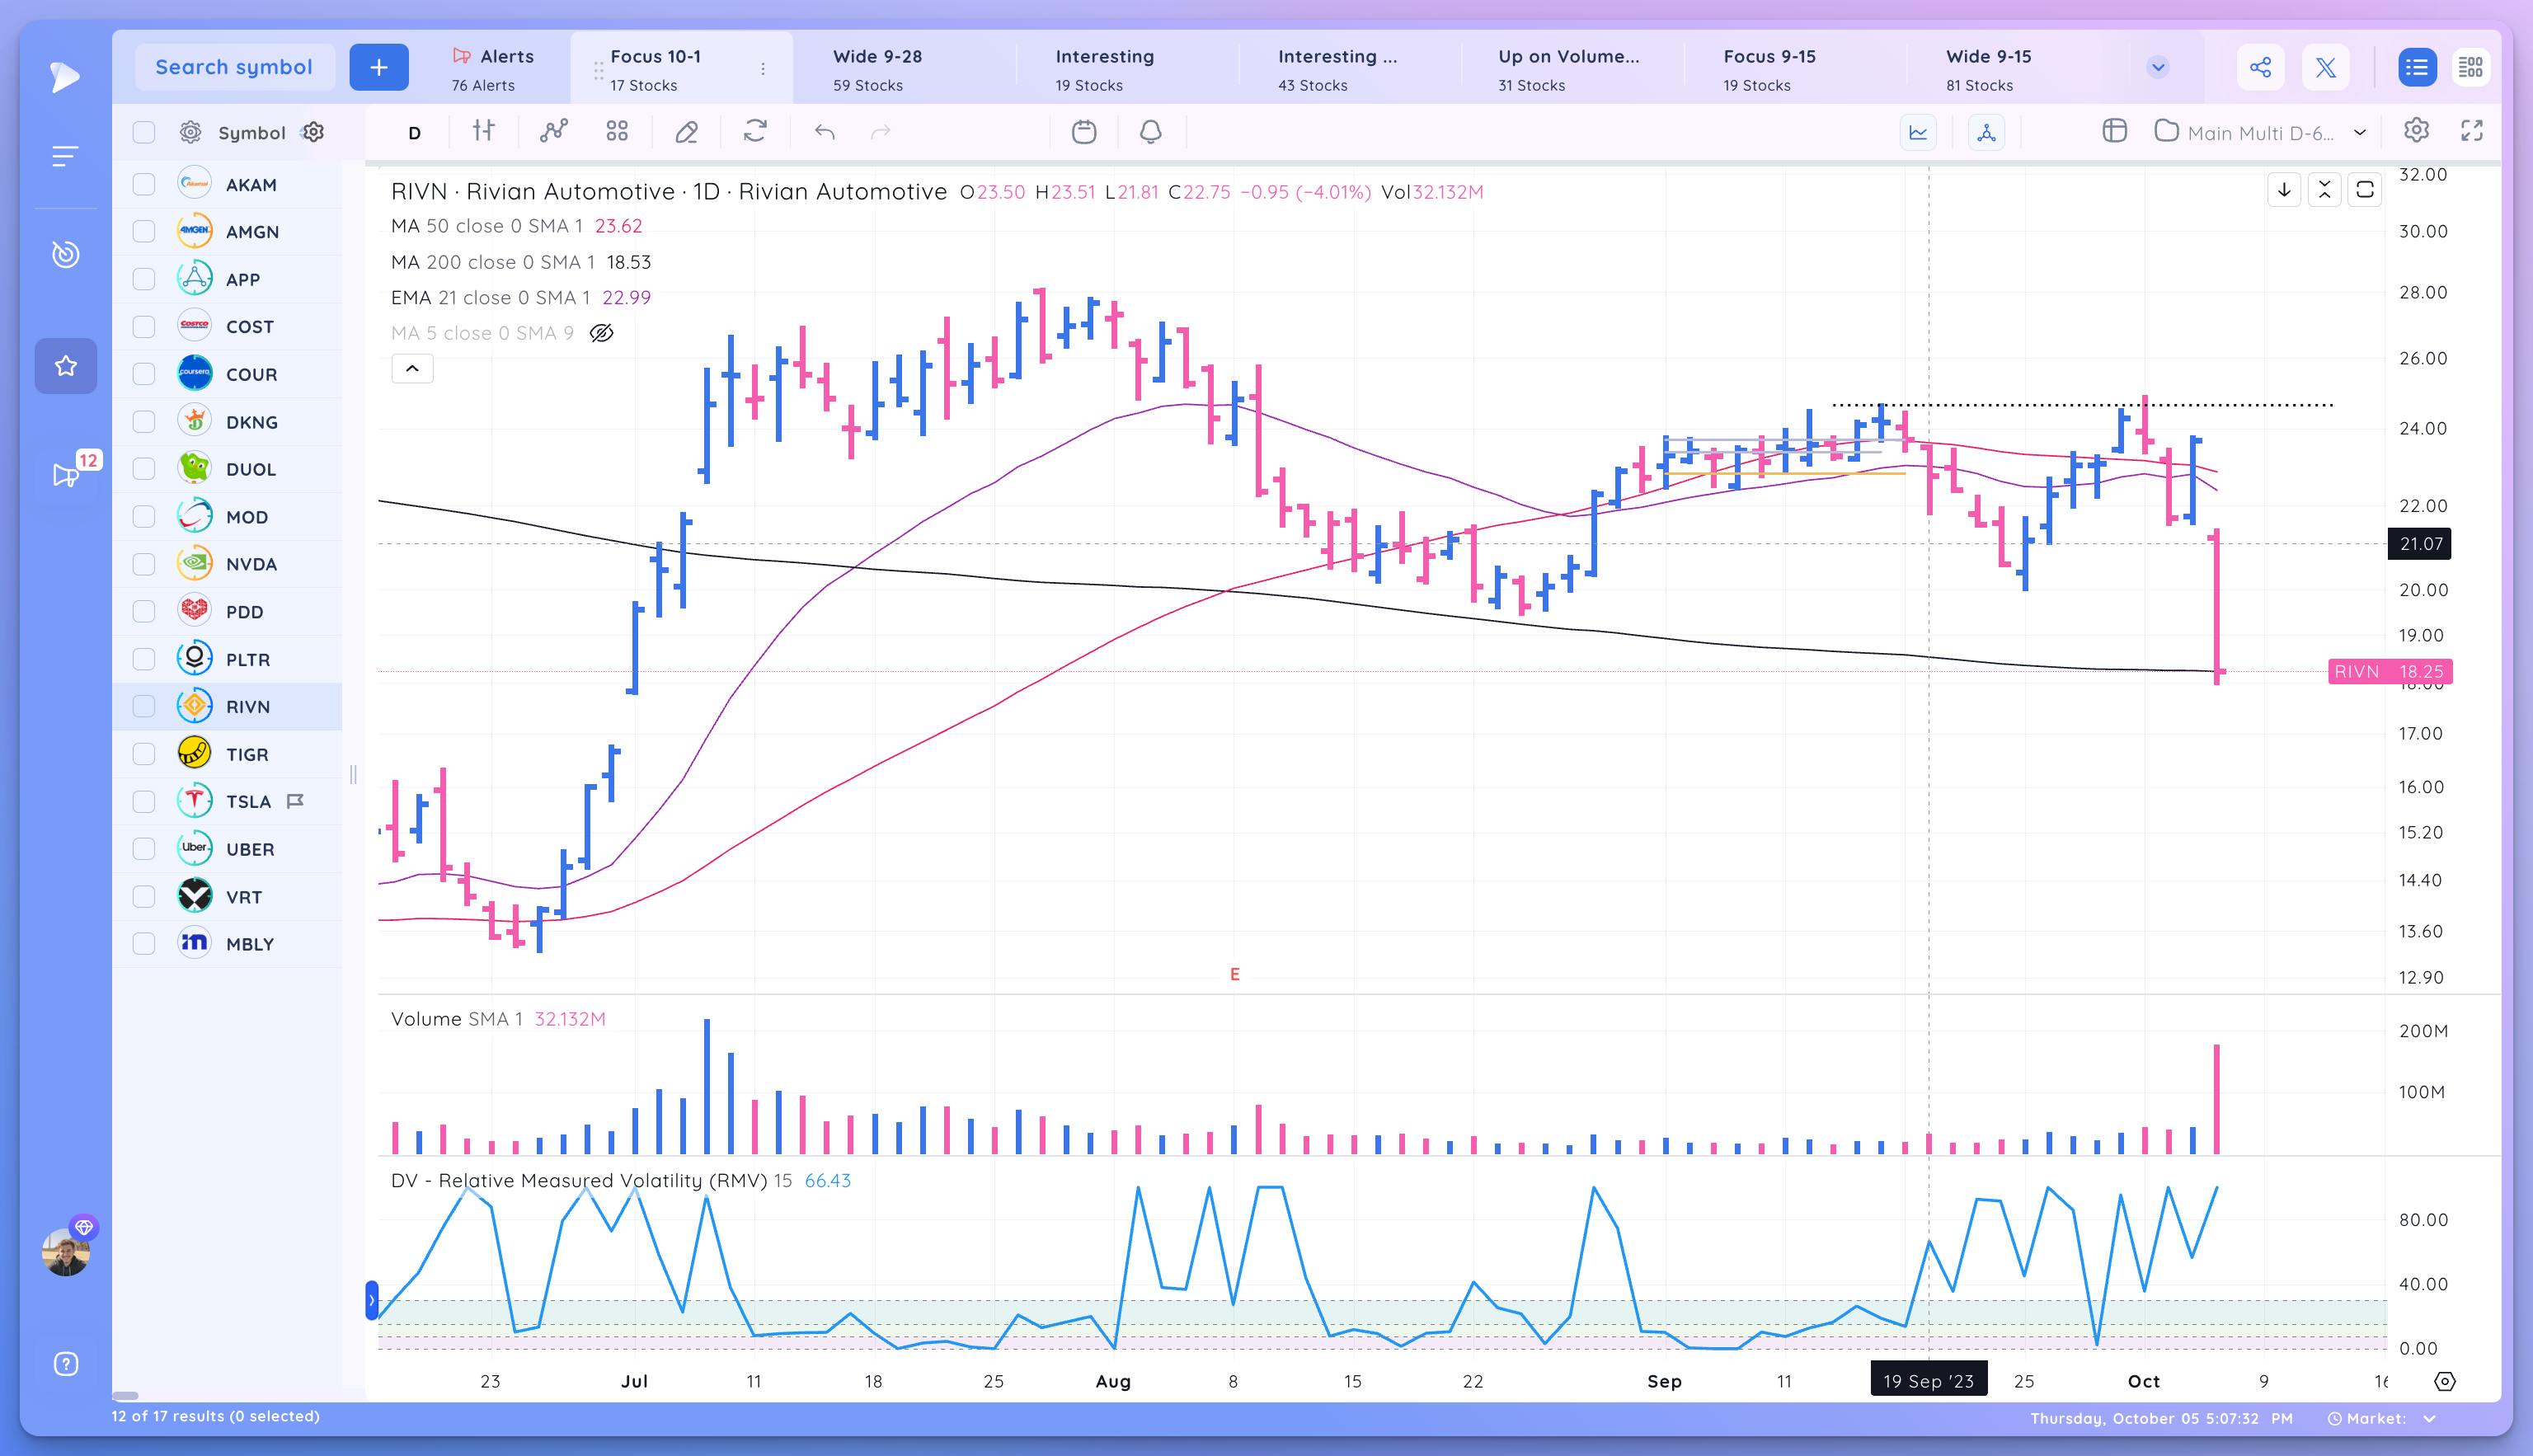This screenshot has height=1456, width=2533.
Task: Check the NVDA row checkbox
Action: [x=144, y=564]
